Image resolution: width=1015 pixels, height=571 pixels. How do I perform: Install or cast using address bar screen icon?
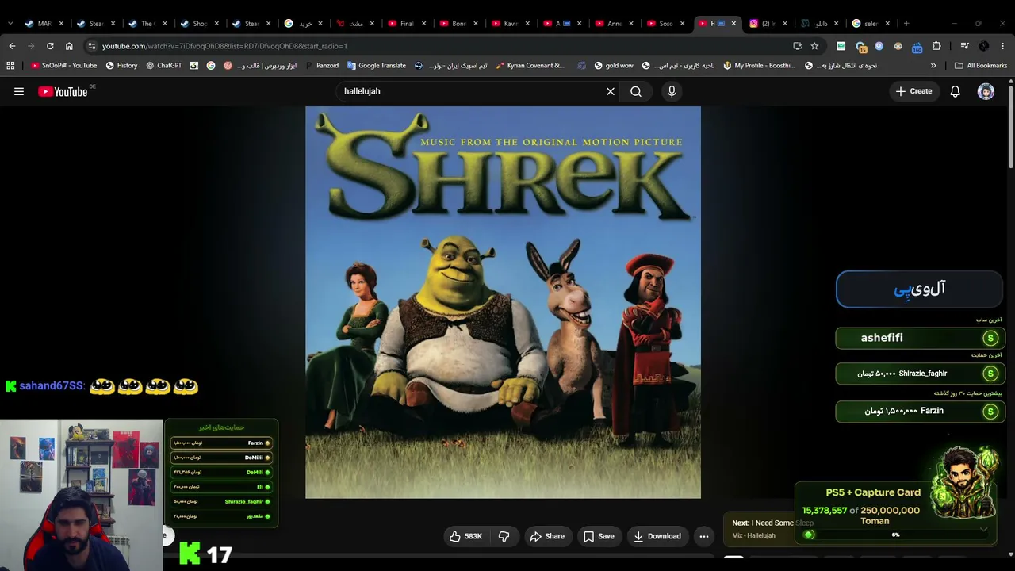tap(797, 46)
